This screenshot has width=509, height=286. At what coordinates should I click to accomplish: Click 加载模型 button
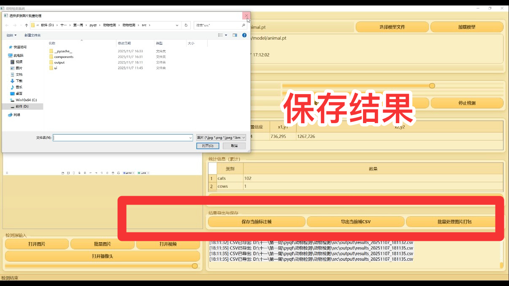(467, 27)
